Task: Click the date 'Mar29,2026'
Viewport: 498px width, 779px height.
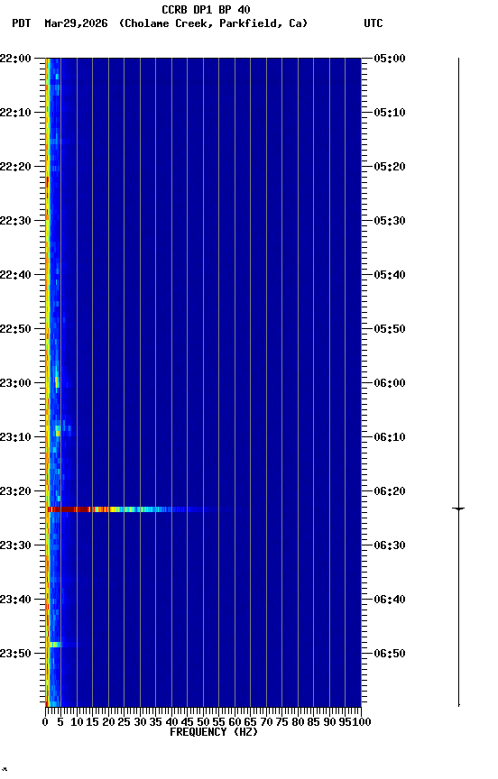Action: pos(76,23)
